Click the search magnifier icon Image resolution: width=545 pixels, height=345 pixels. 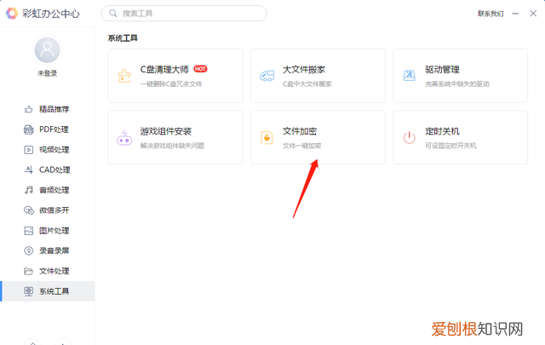click(113, 14)
